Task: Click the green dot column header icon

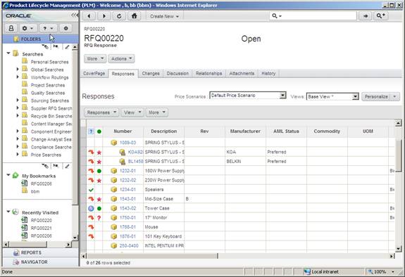Action: pos(99,131)
